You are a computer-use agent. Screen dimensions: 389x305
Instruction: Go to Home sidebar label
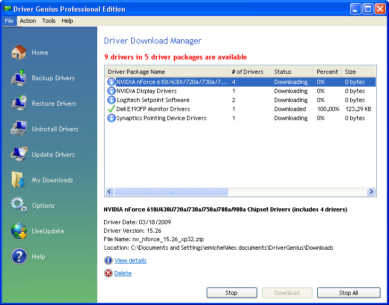(x=40, y=53)
